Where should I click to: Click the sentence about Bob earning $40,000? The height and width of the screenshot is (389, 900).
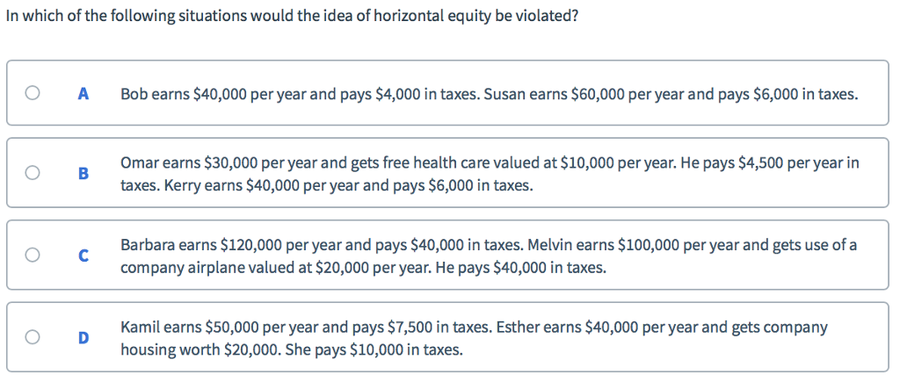coord(299,93)
